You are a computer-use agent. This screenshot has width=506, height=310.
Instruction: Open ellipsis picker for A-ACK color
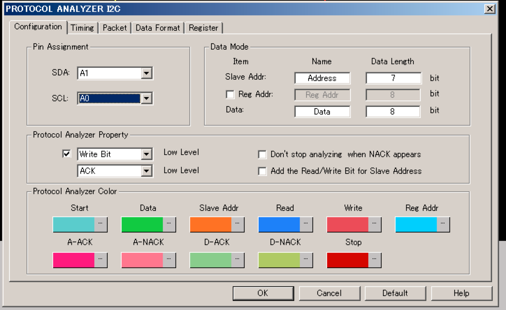click(x=101, y=260)
